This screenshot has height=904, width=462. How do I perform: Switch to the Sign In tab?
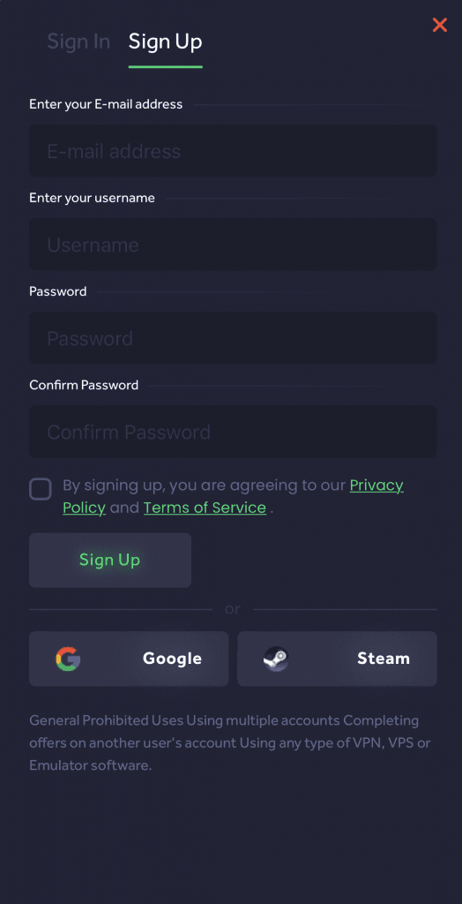tap(78, 41)
